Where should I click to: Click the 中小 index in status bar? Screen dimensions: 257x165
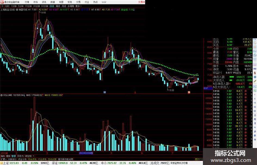click(104, 163)
